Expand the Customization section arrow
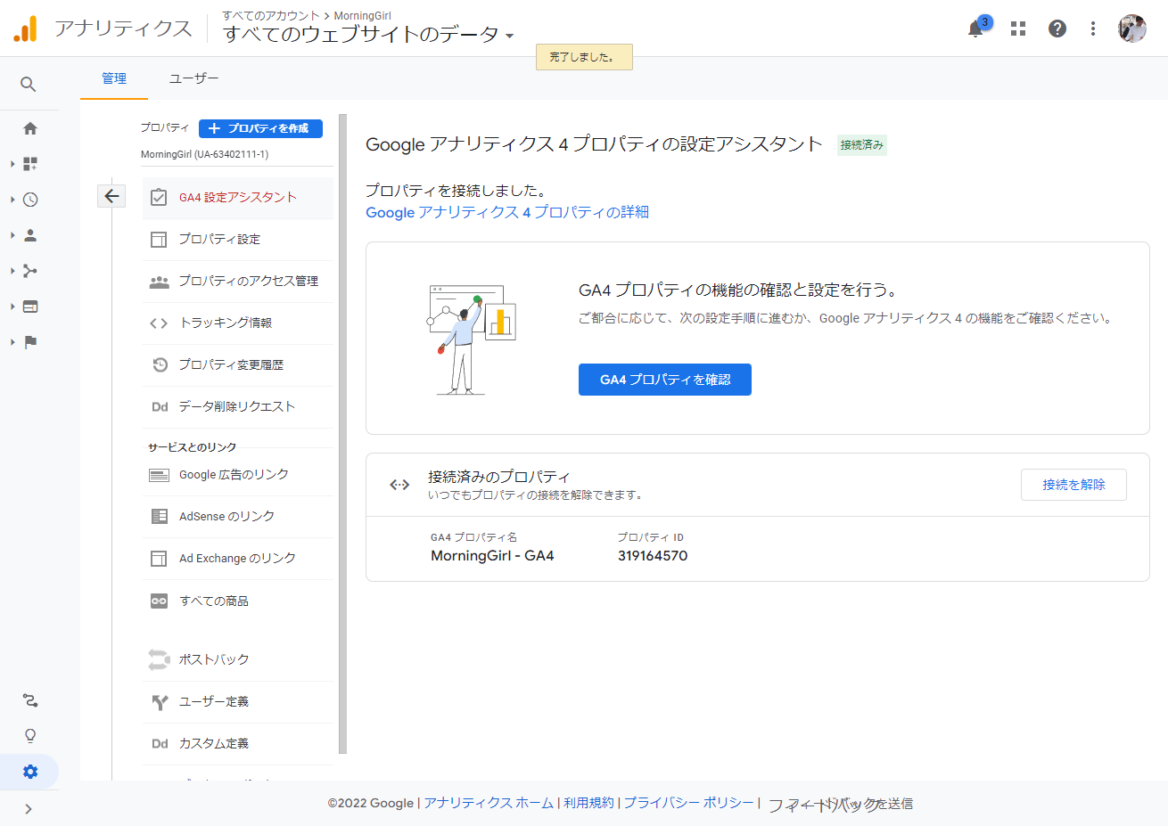Image resolution: width=1168 pixels, height=826 pixels. [12, 164]
